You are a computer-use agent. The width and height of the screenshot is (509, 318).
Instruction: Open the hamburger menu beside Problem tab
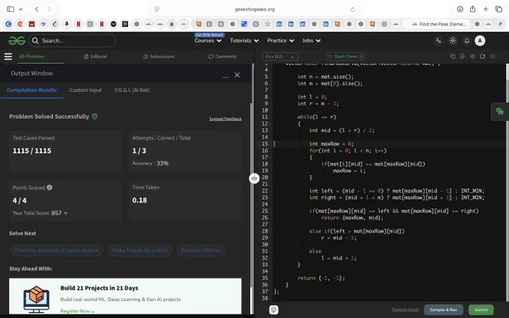pyautogui.click(x=8, y=56)
